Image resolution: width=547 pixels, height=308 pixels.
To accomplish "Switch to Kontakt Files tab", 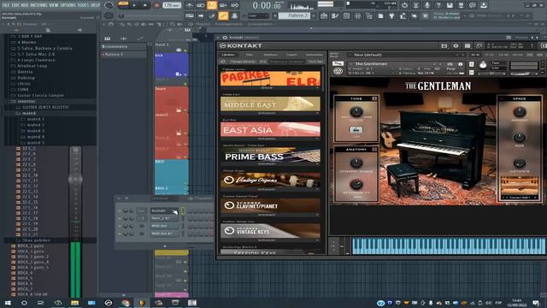I will (x=249, y=55).
